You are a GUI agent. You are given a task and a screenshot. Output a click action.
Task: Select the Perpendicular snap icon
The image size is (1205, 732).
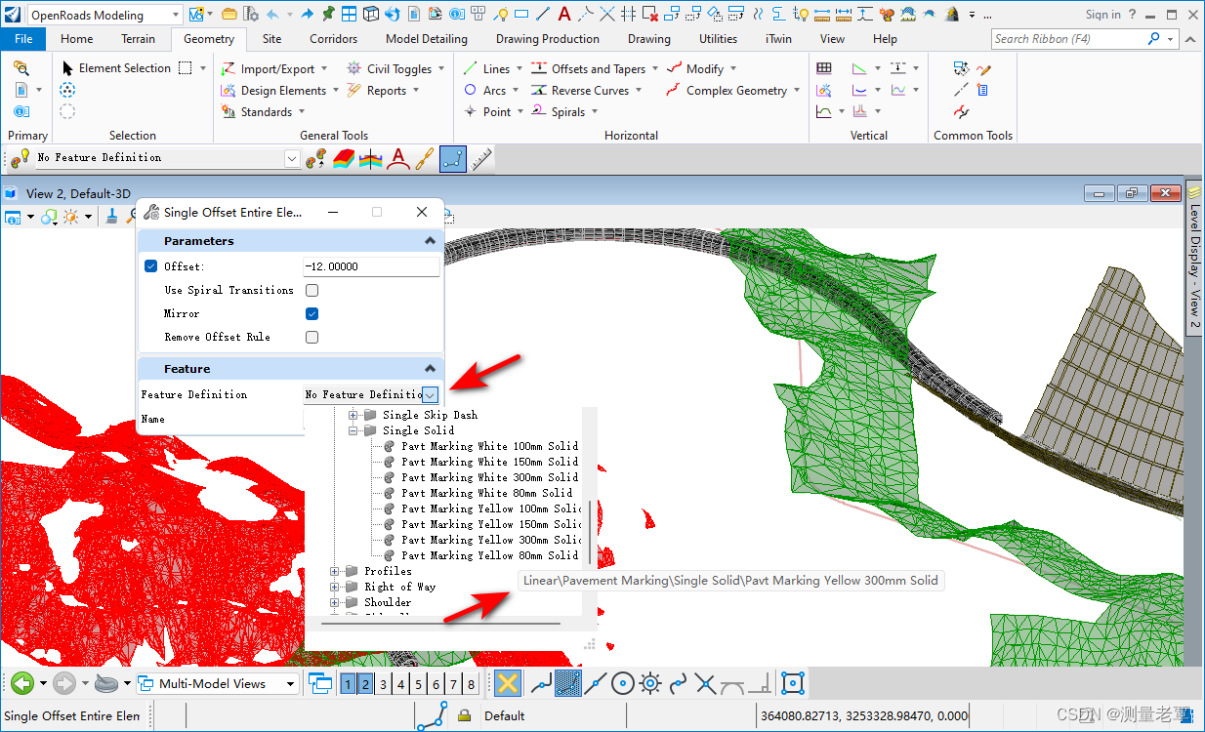(x=760, y=683)
